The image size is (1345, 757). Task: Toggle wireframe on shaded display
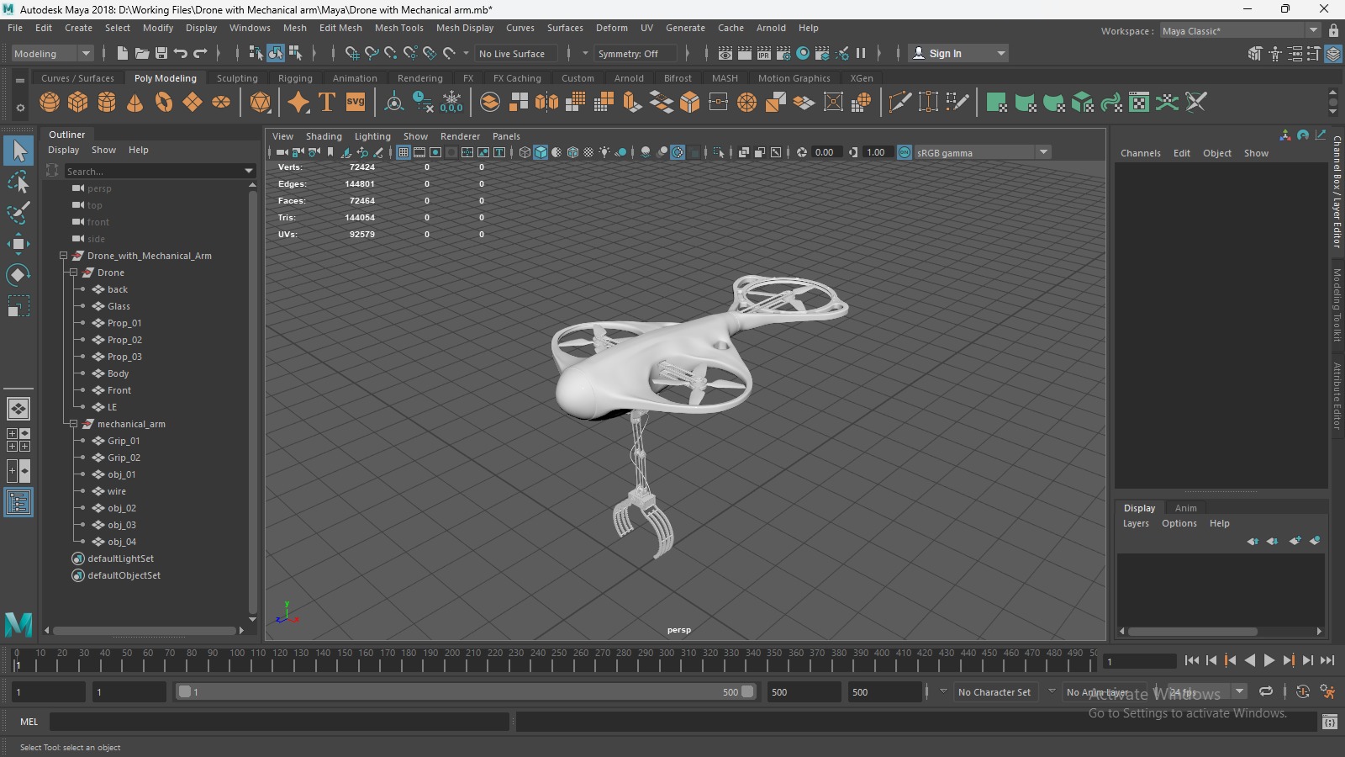tap(572, 152)
